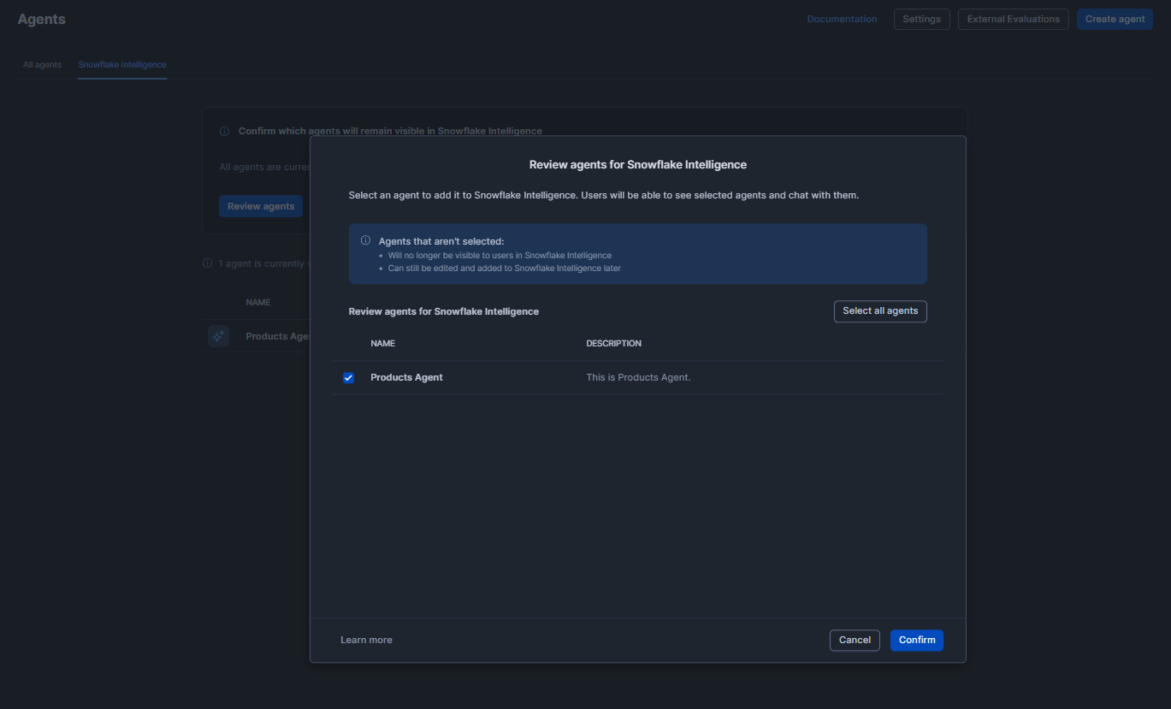Cancel the review agents dialog
The width and height of the screenshot is (1171, 709).
(x=854, y=640)
